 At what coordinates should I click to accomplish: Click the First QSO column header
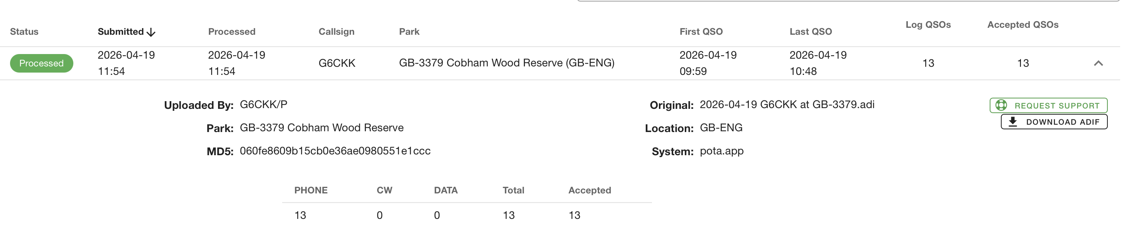point(701,31)
